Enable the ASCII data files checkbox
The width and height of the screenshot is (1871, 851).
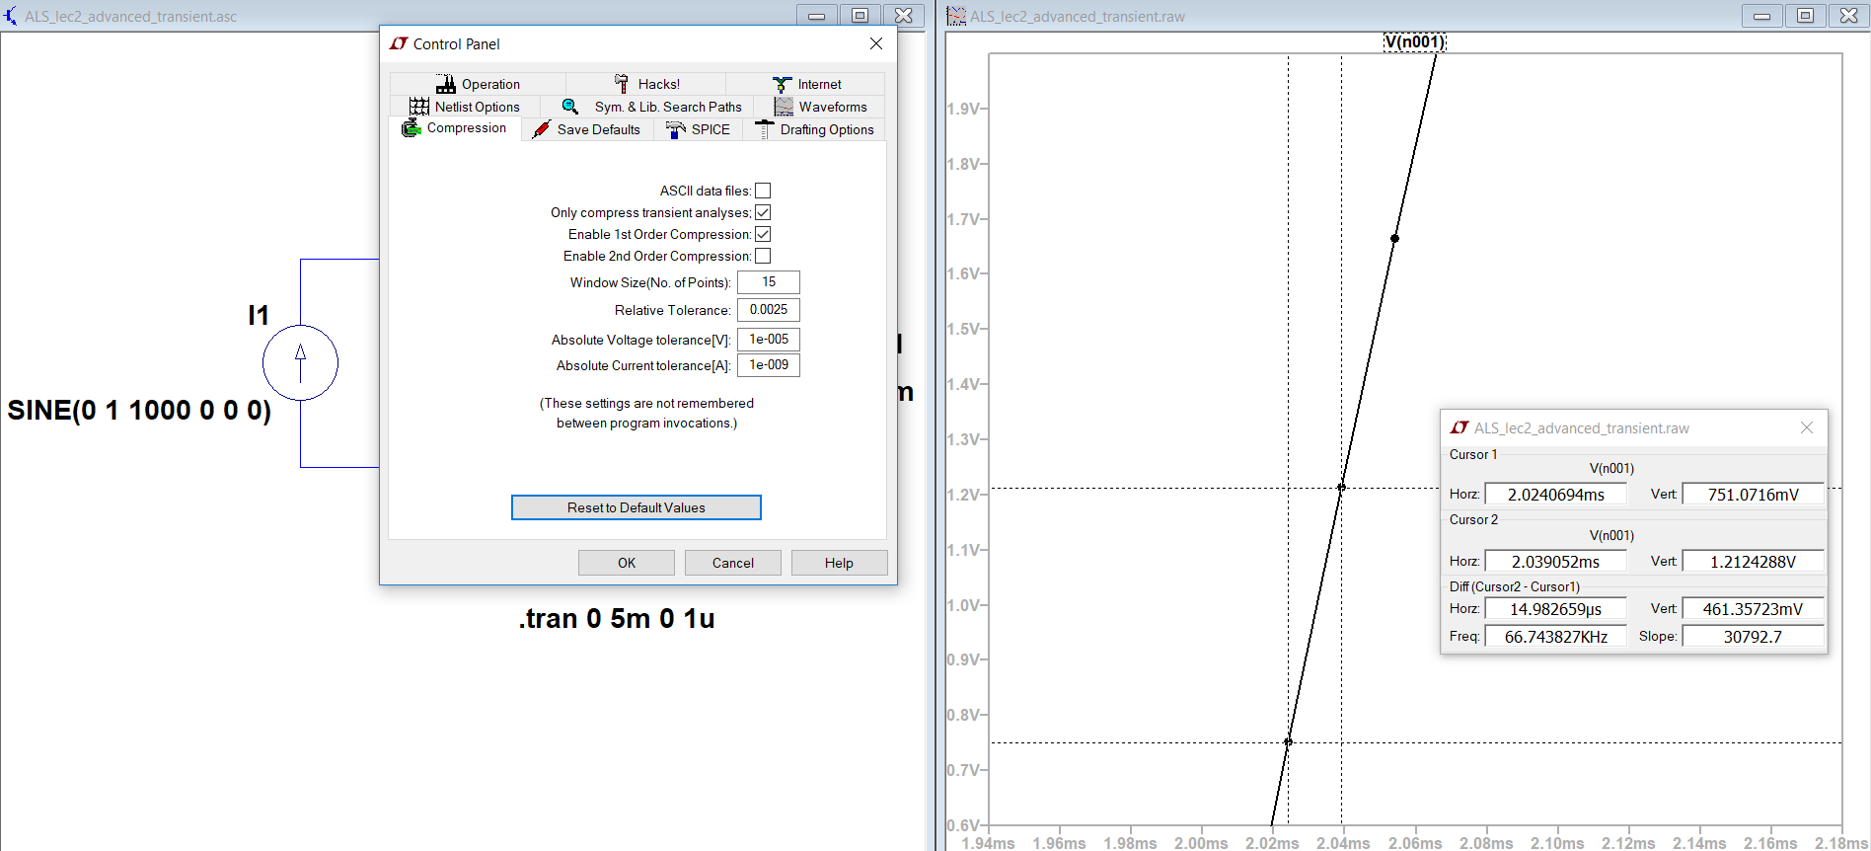click(x=763, y=191)
